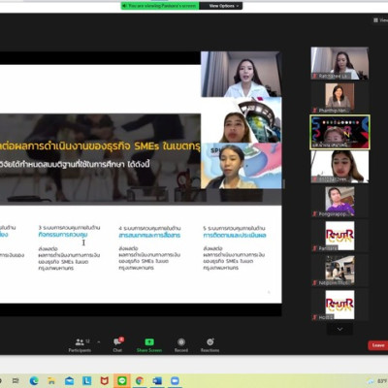Open File Explorer from taskbar

51,381
